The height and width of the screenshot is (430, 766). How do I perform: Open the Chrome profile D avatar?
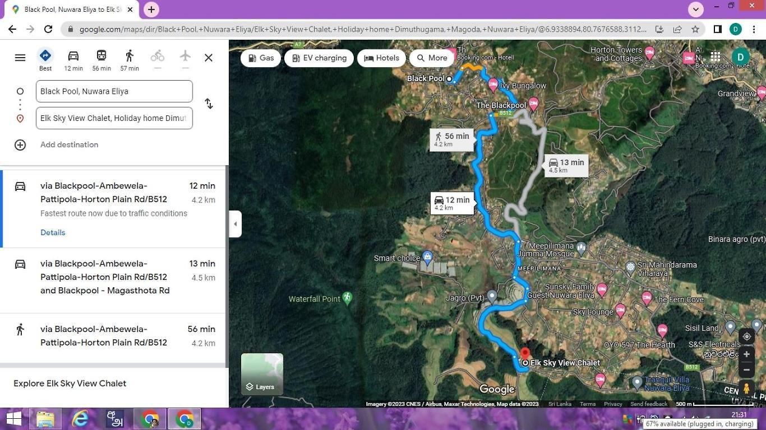(735, 29)
